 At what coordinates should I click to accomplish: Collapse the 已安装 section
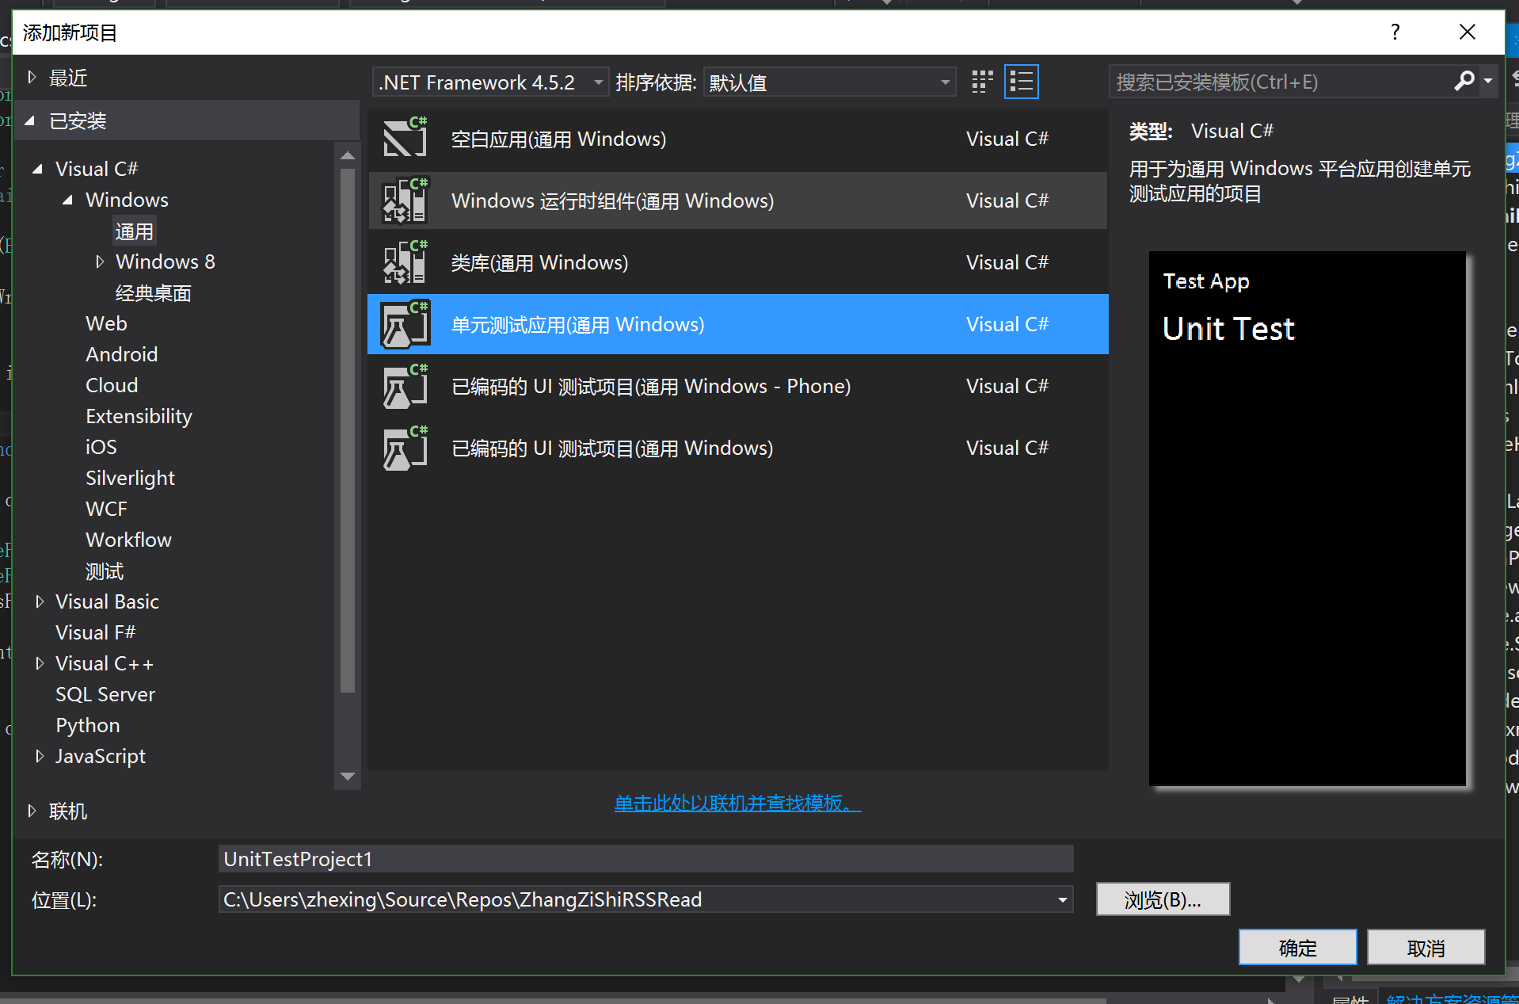pyautogui.click(x=30, y=120)
